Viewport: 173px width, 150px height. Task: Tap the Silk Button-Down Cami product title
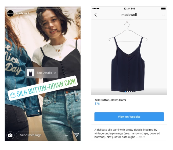click(110, 100)
